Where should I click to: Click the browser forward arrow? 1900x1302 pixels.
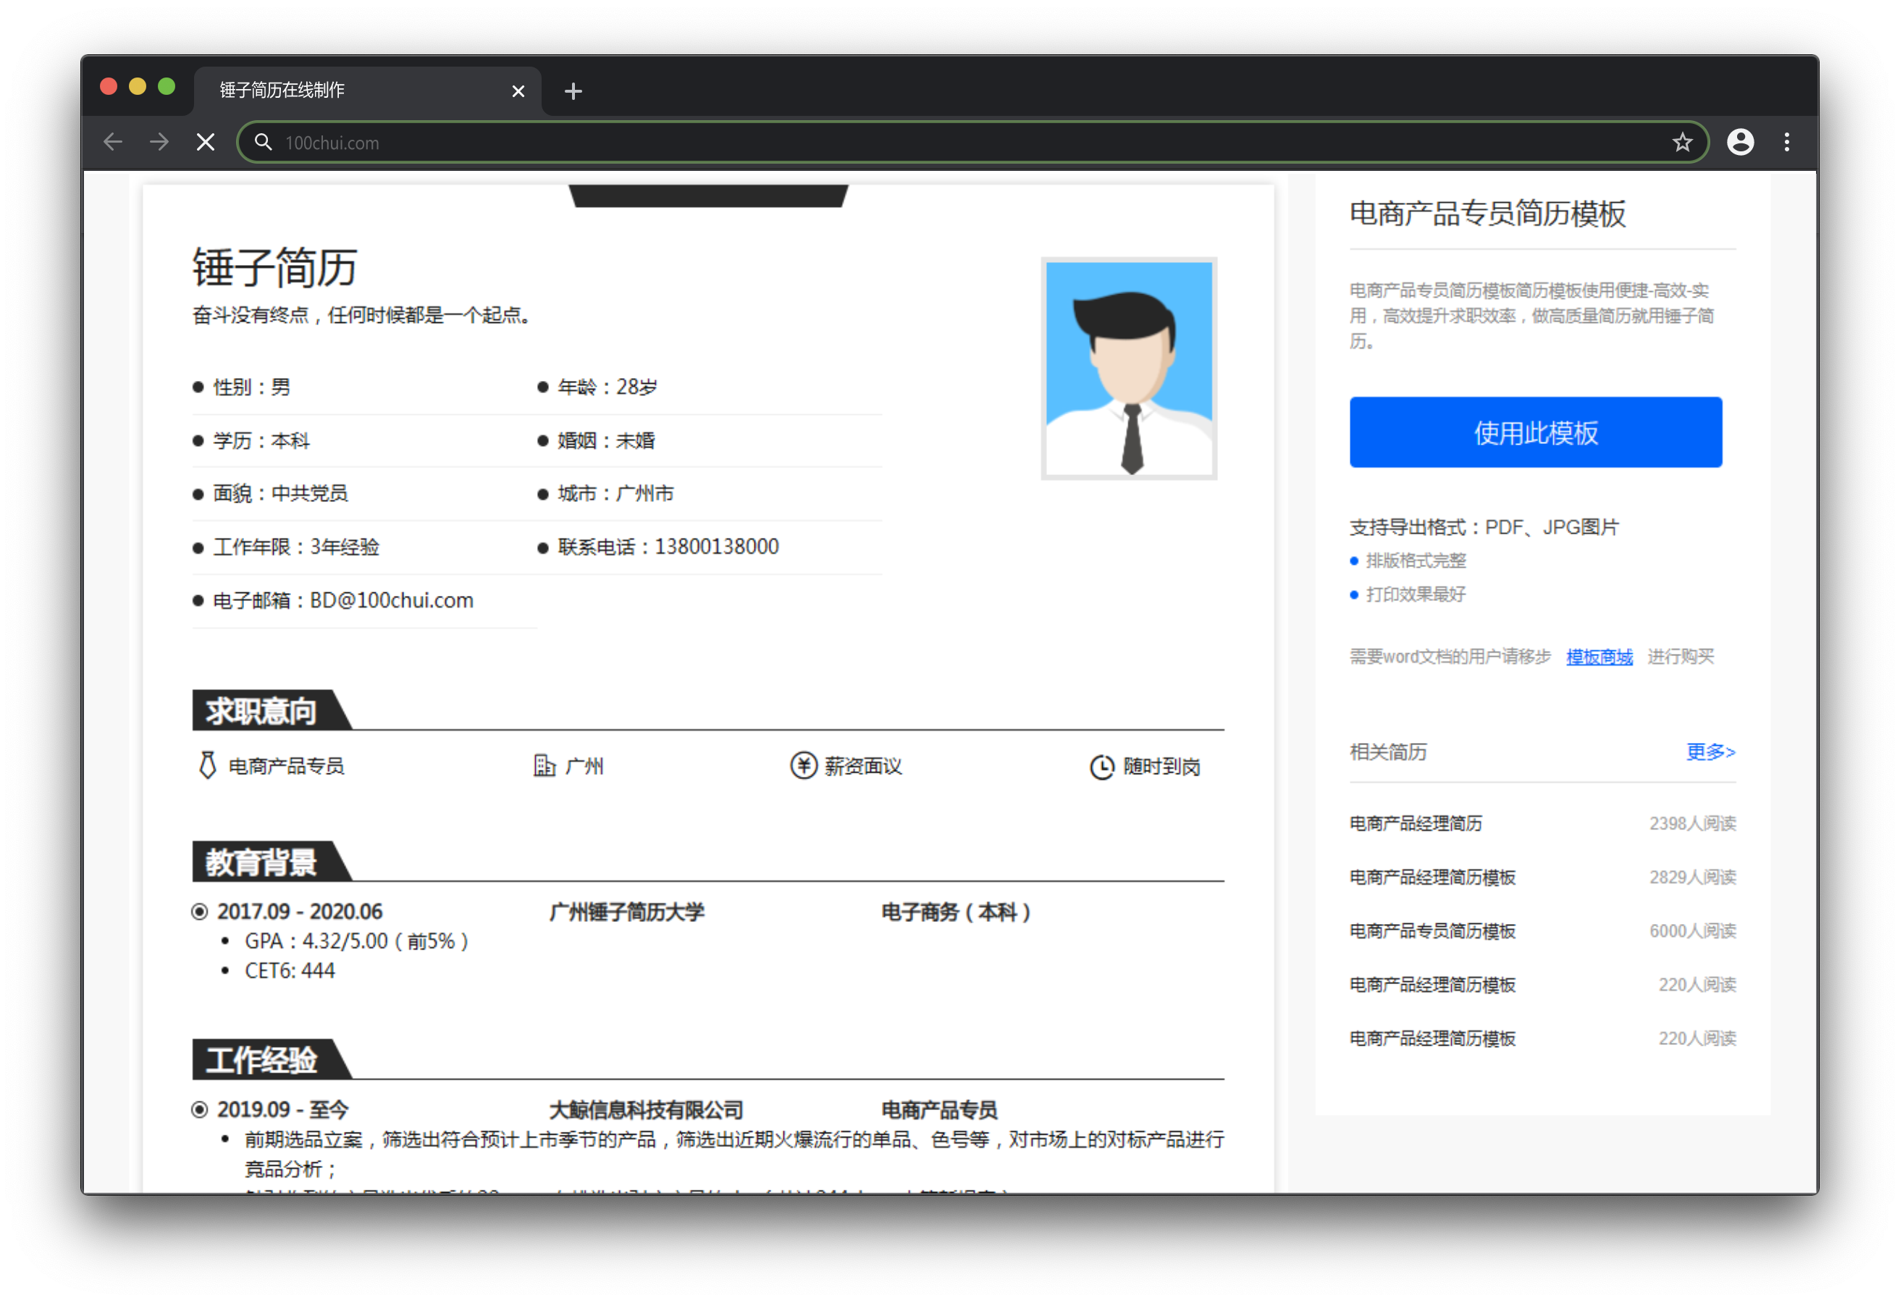coord(159,143)
